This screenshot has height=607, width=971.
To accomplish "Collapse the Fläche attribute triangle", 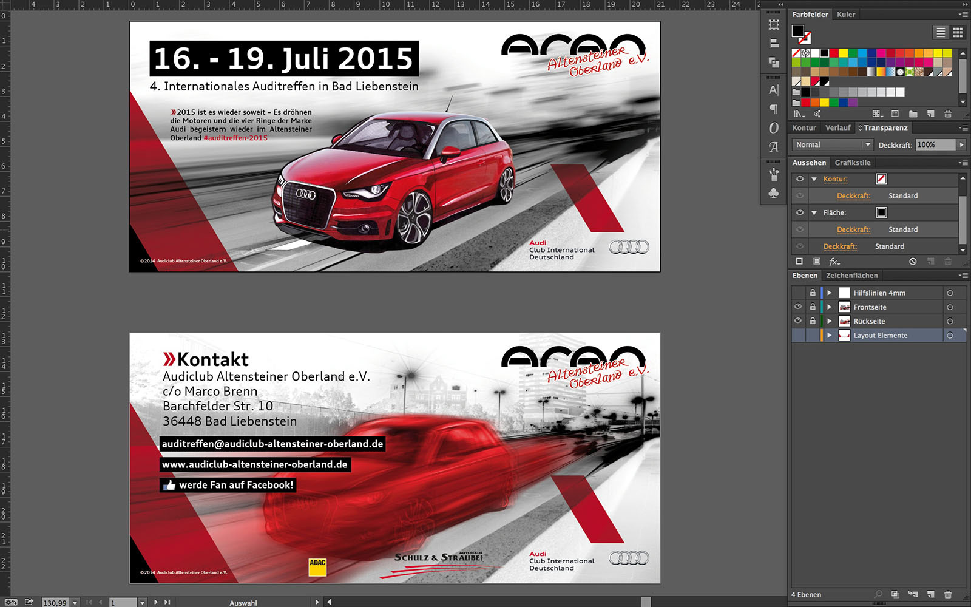I will click(814, 212).
